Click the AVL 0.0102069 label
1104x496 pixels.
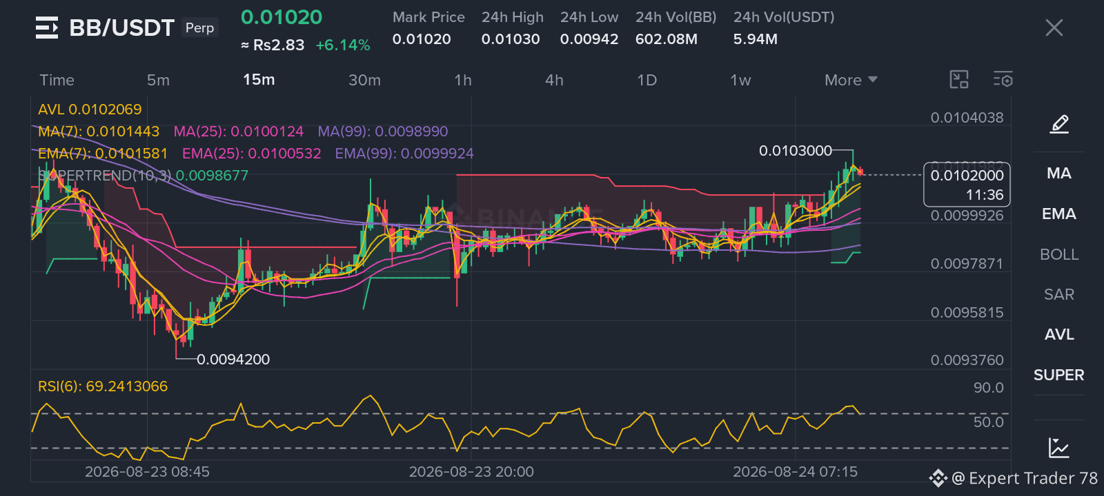[90, 110]
